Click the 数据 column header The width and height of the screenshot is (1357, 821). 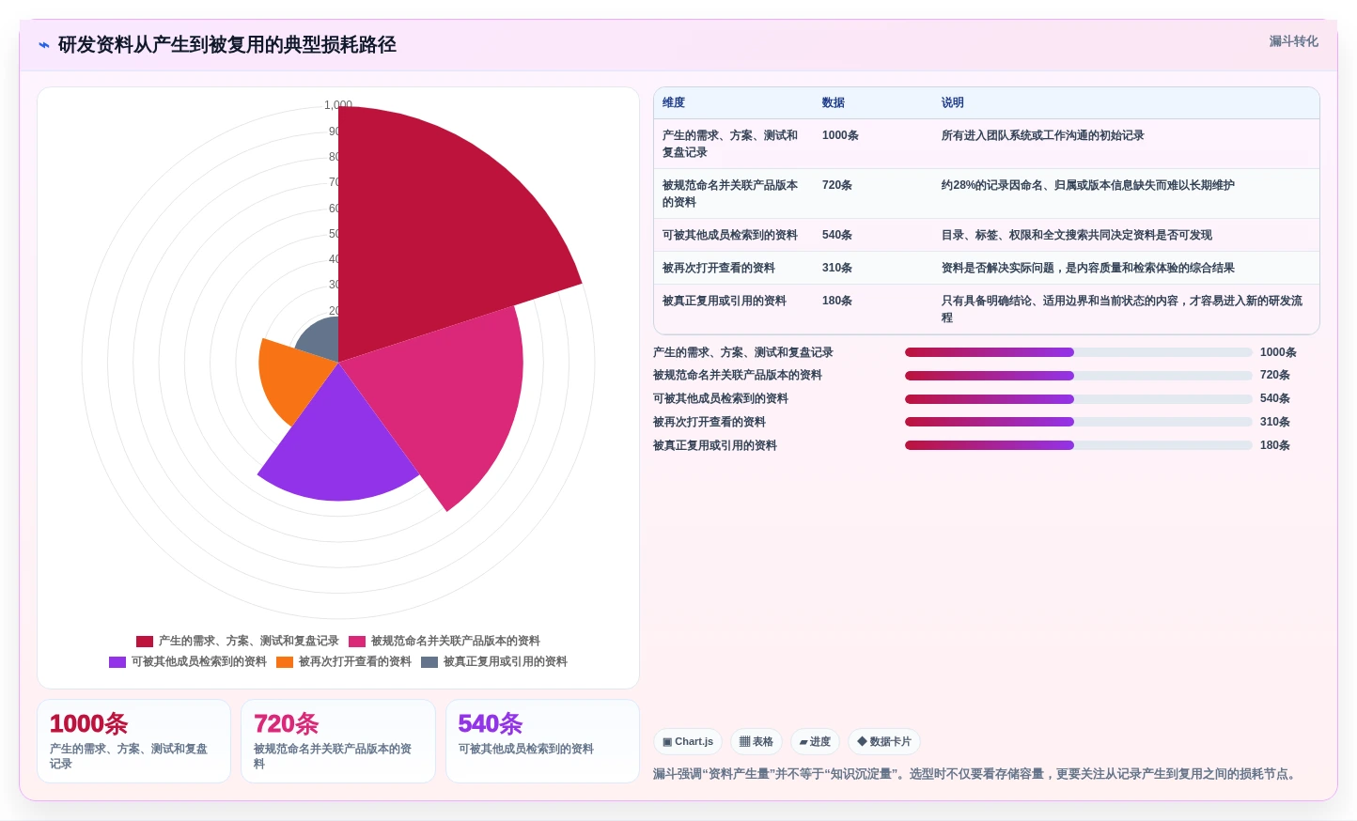(x=834, y=102)
